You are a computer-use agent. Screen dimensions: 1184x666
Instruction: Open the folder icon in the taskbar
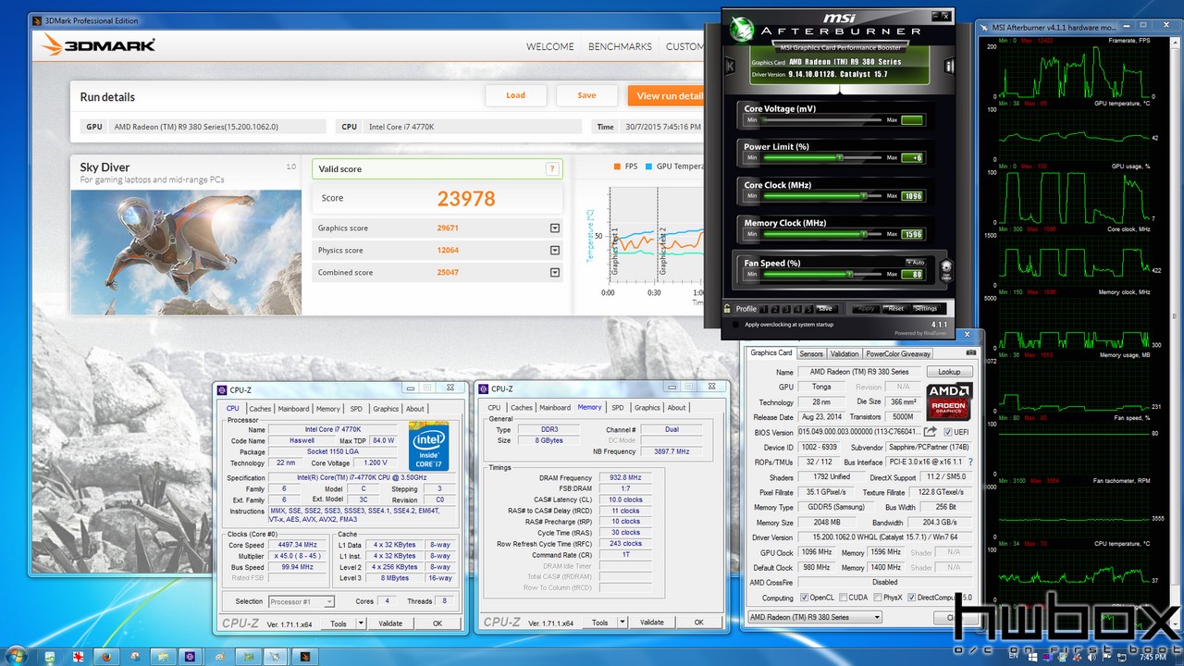[x=162, y=656]
